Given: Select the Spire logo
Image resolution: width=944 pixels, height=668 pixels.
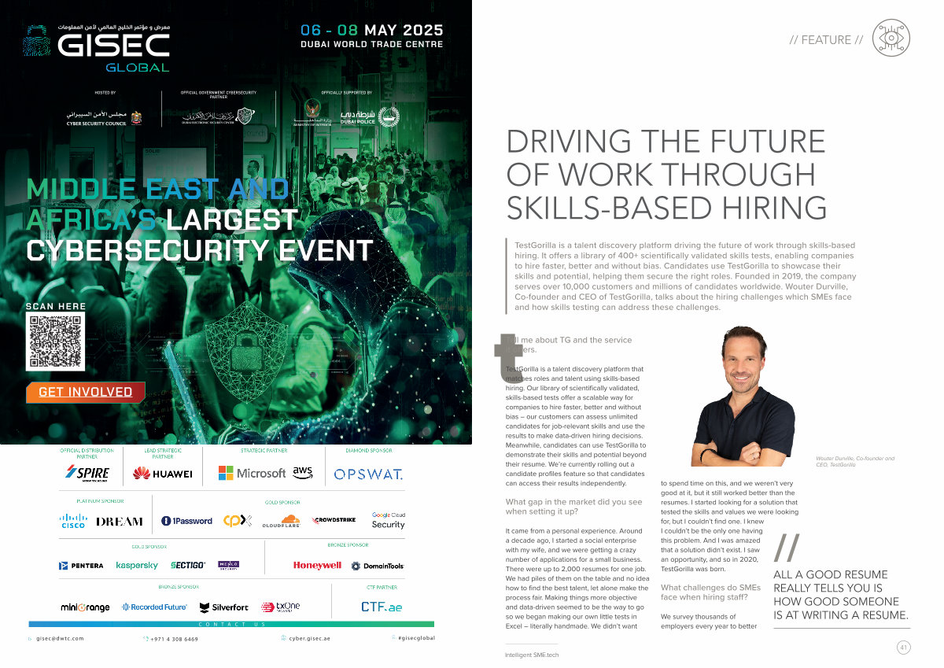Looking at the screenshot, I should [87, 473].
